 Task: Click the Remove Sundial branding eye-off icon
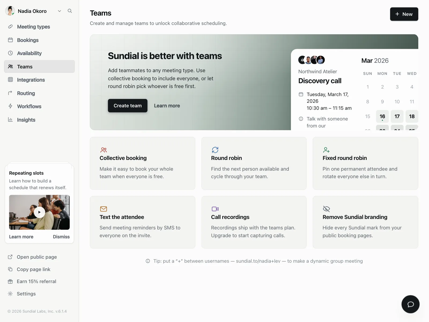point(326,209)
